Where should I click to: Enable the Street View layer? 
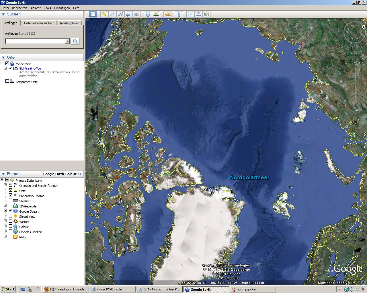(11, 216)
